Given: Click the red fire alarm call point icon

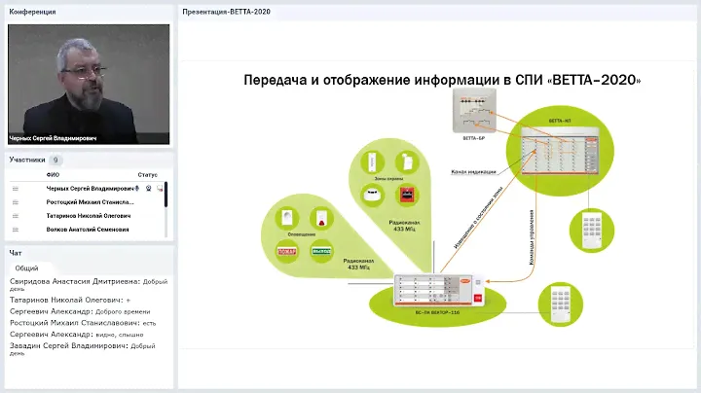Looking at the screenshot, I should point(406,195).
